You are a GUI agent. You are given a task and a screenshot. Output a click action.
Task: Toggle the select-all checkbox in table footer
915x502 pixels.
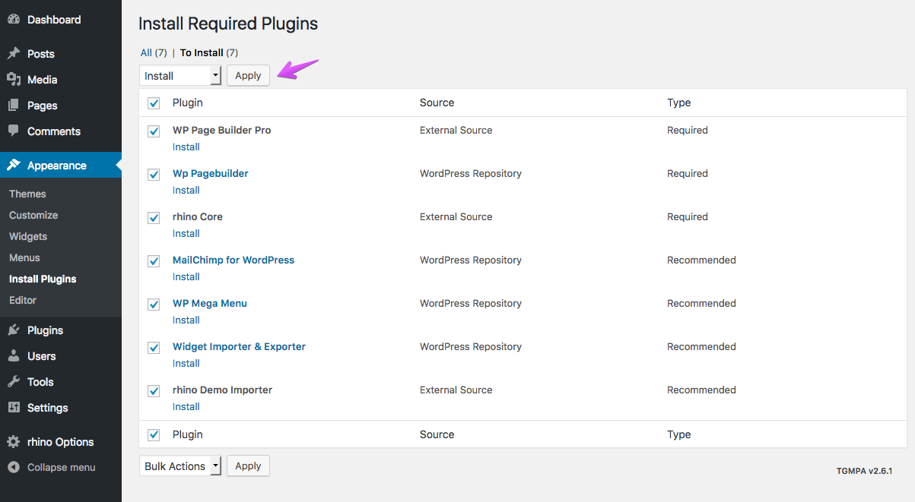pyautogui.click(x=154, y=435)
